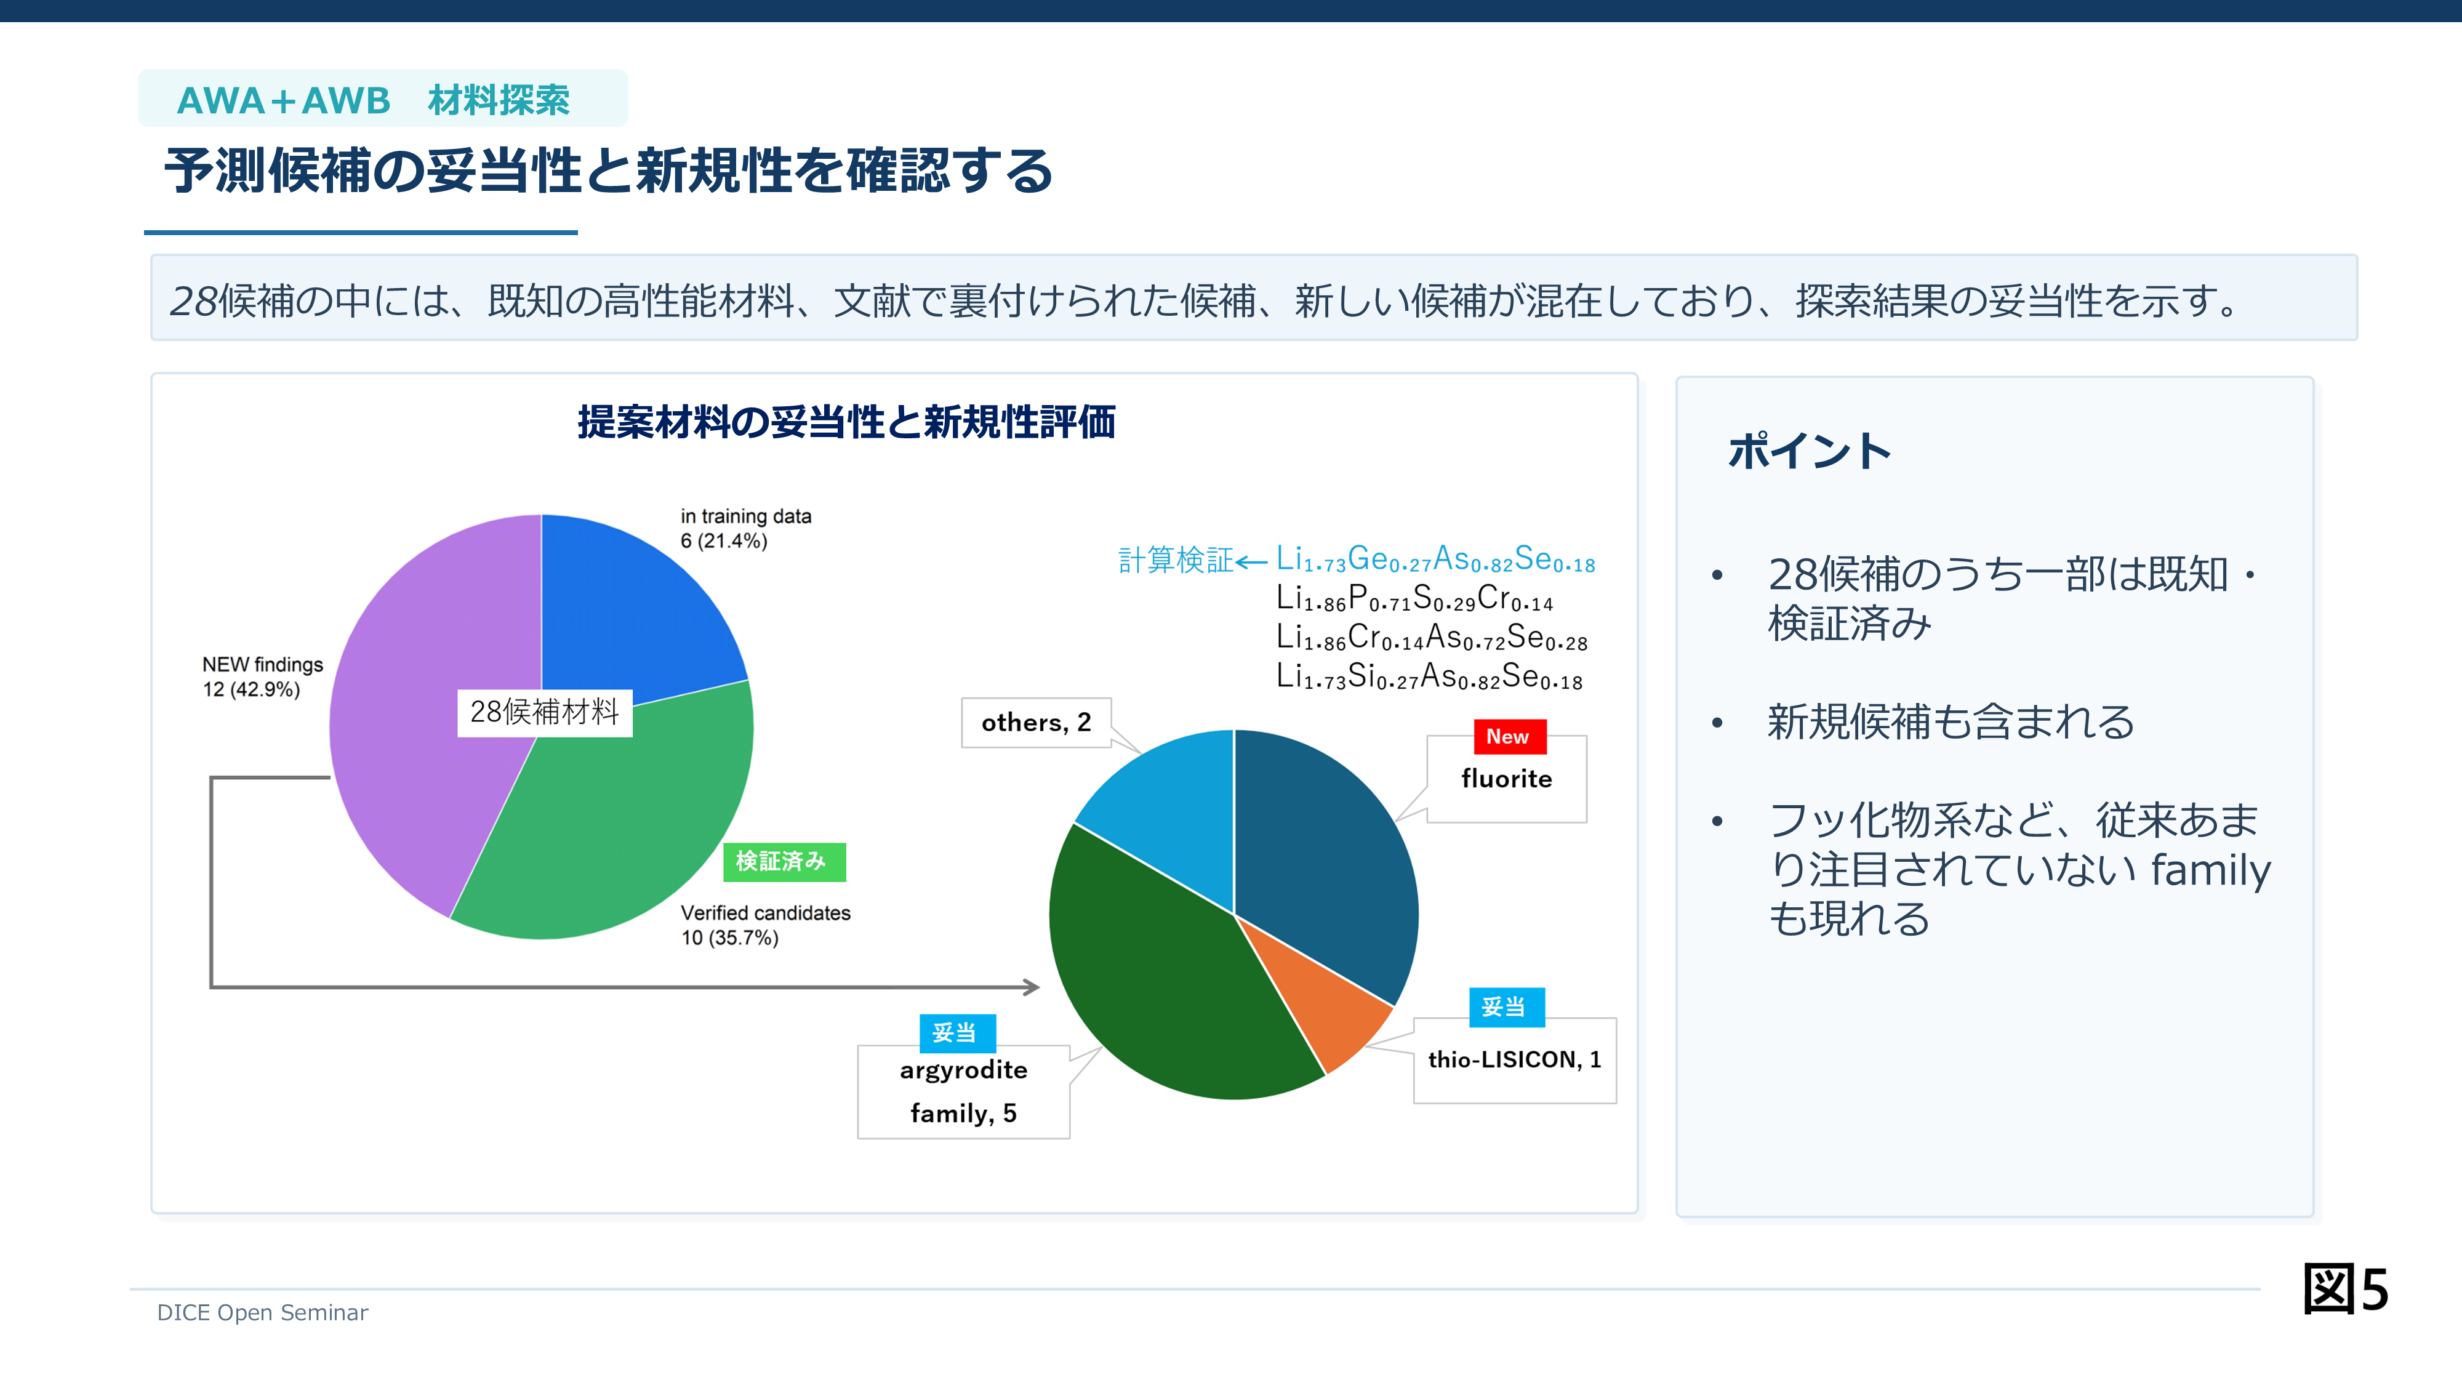Click the others, 2 callout label
Image resolution: width=2462 pixels, height=1385 pixels.
pos(1036,723)
